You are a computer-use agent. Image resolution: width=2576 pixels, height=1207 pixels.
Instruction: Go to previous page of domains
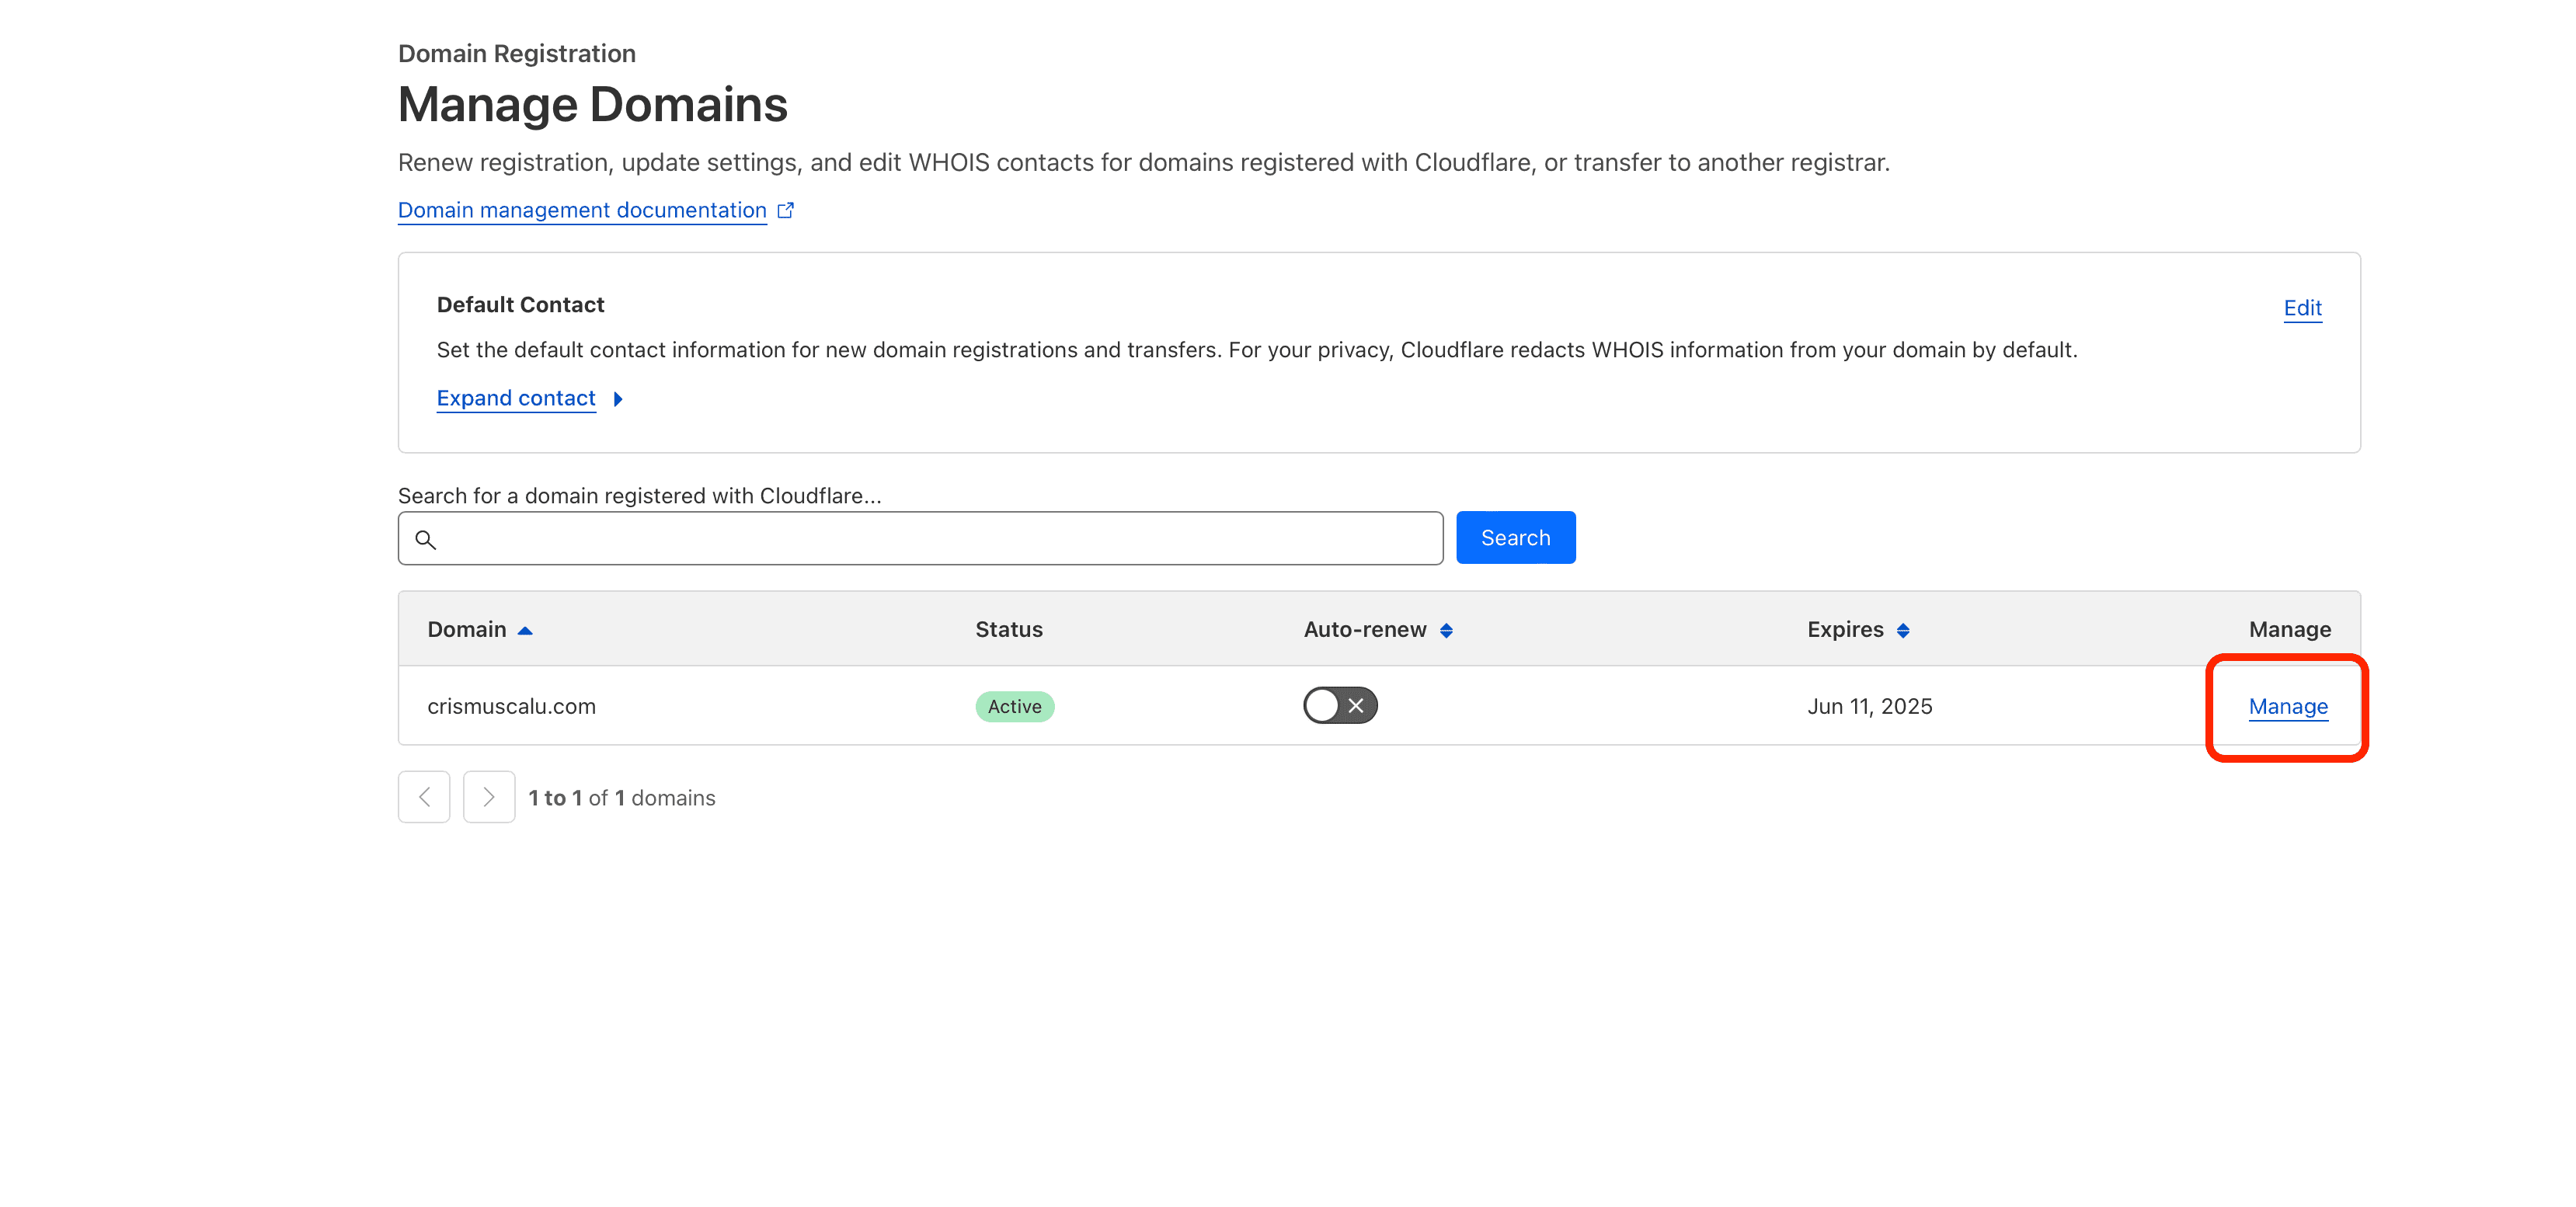pos(424,797)
